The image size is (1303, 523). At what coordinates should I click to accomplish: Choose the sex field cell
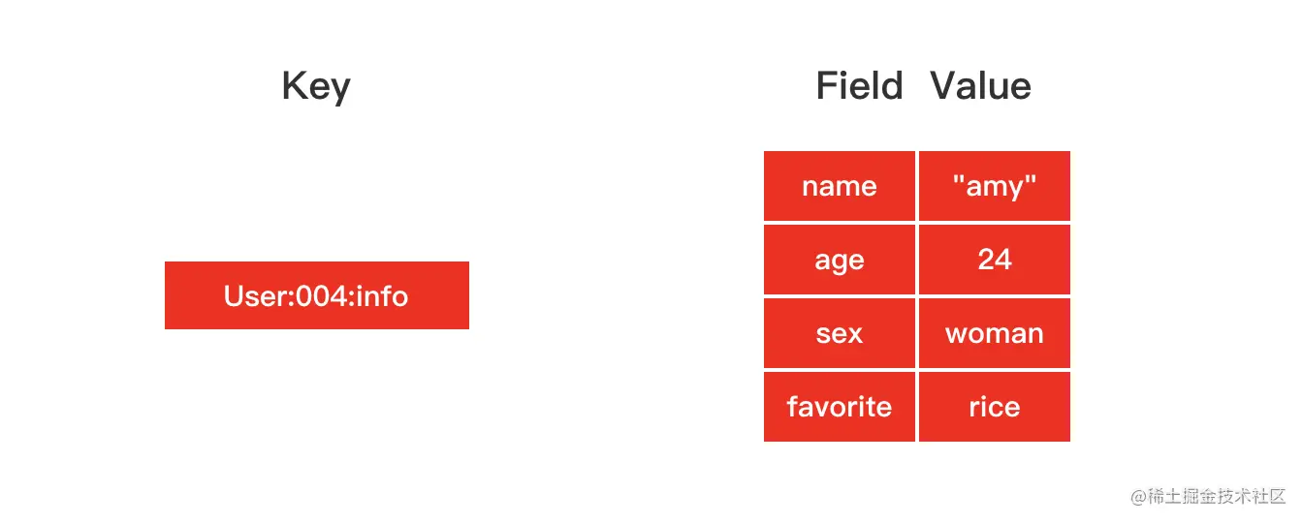(x=840, y=333)
